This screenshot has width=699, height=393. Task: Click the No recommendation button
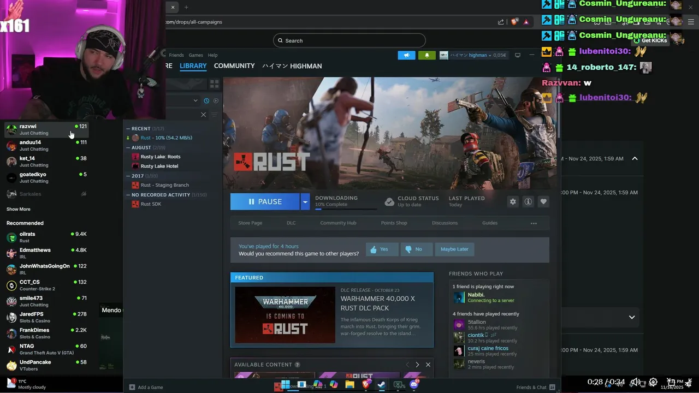(x=416, y=249)
